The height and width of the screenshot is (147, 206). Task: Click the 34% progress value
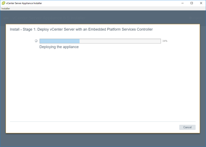tap(165, 41)
